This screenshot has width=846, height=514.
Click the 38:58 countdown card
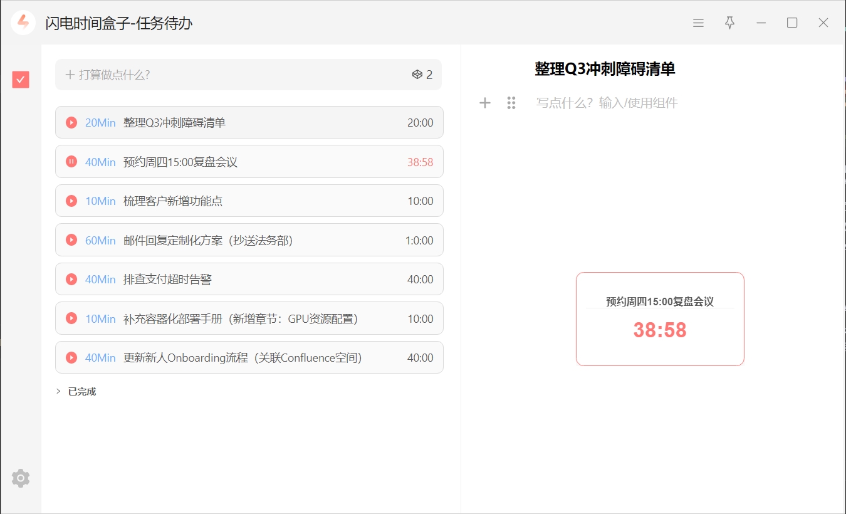tap(660, 319)
